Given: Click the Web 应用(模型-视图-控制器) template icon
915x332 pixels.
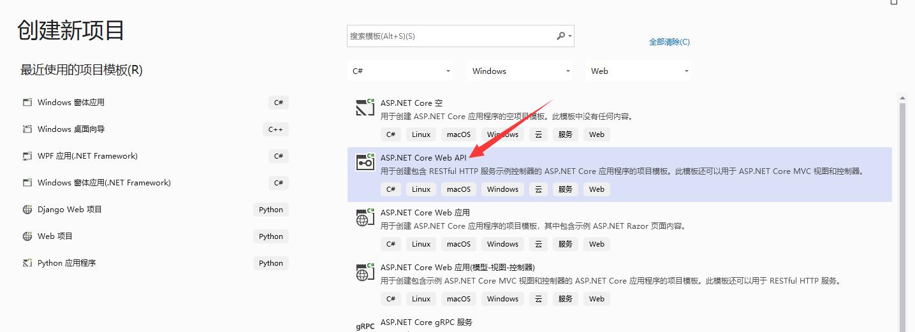Looking at the screenshot, I should pyautogui.click(x=365, y=272).
